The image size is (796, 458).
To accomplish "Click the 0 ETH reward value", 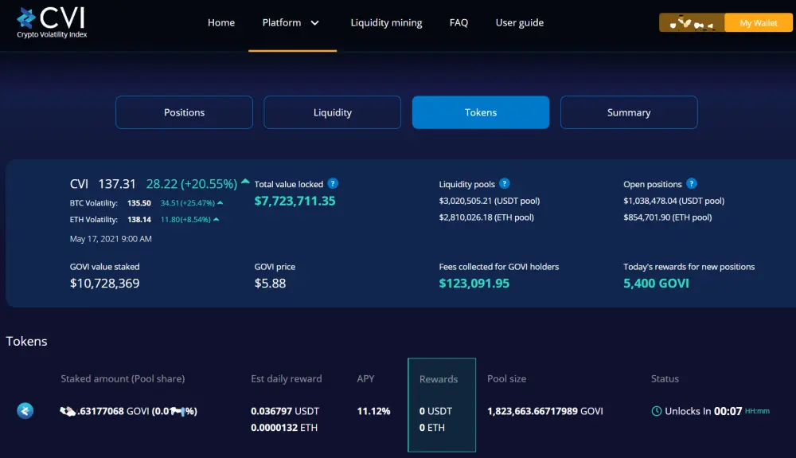I will click(432, 428).
